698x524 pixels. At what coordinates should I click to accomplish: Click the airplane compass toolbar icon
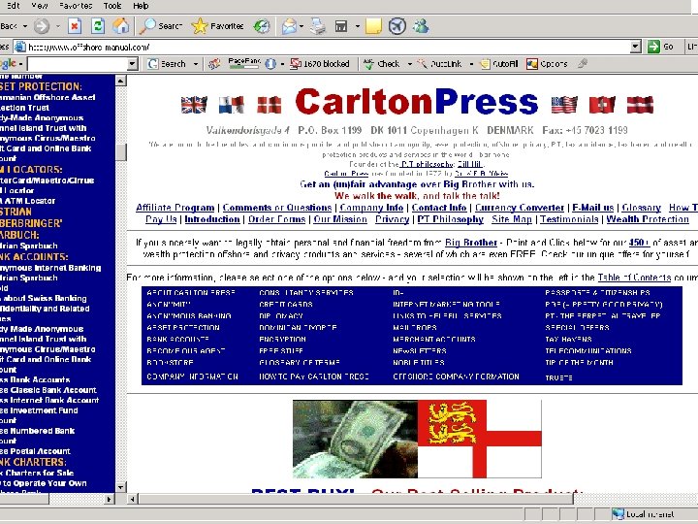tap(397, 26)
